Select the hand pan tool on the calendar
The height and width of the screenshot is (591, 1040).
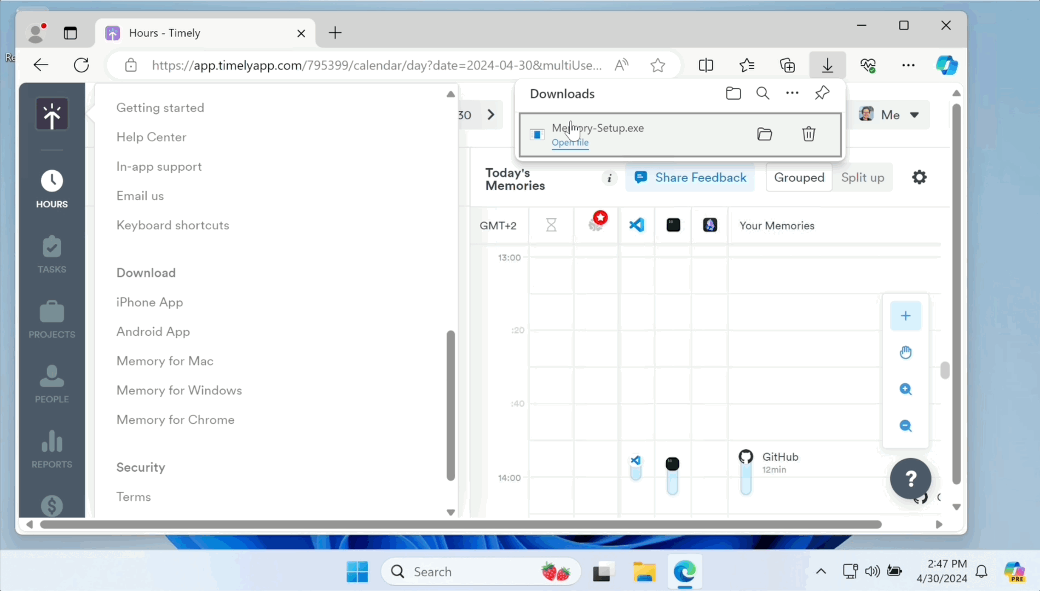pos(906,352)
